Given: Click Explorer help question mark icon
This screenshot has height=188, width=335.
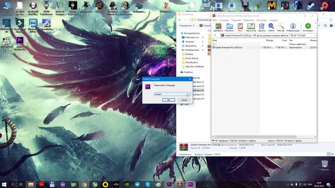Looking at the screenshot, I should coord(331,26).
